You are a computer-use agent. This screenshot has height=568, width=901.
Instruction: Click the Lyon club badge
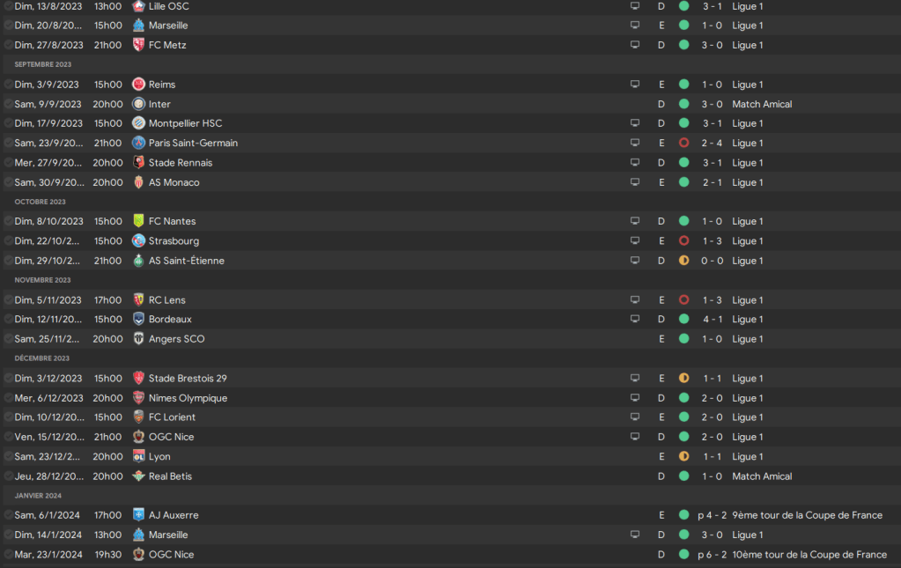point(138,457)
